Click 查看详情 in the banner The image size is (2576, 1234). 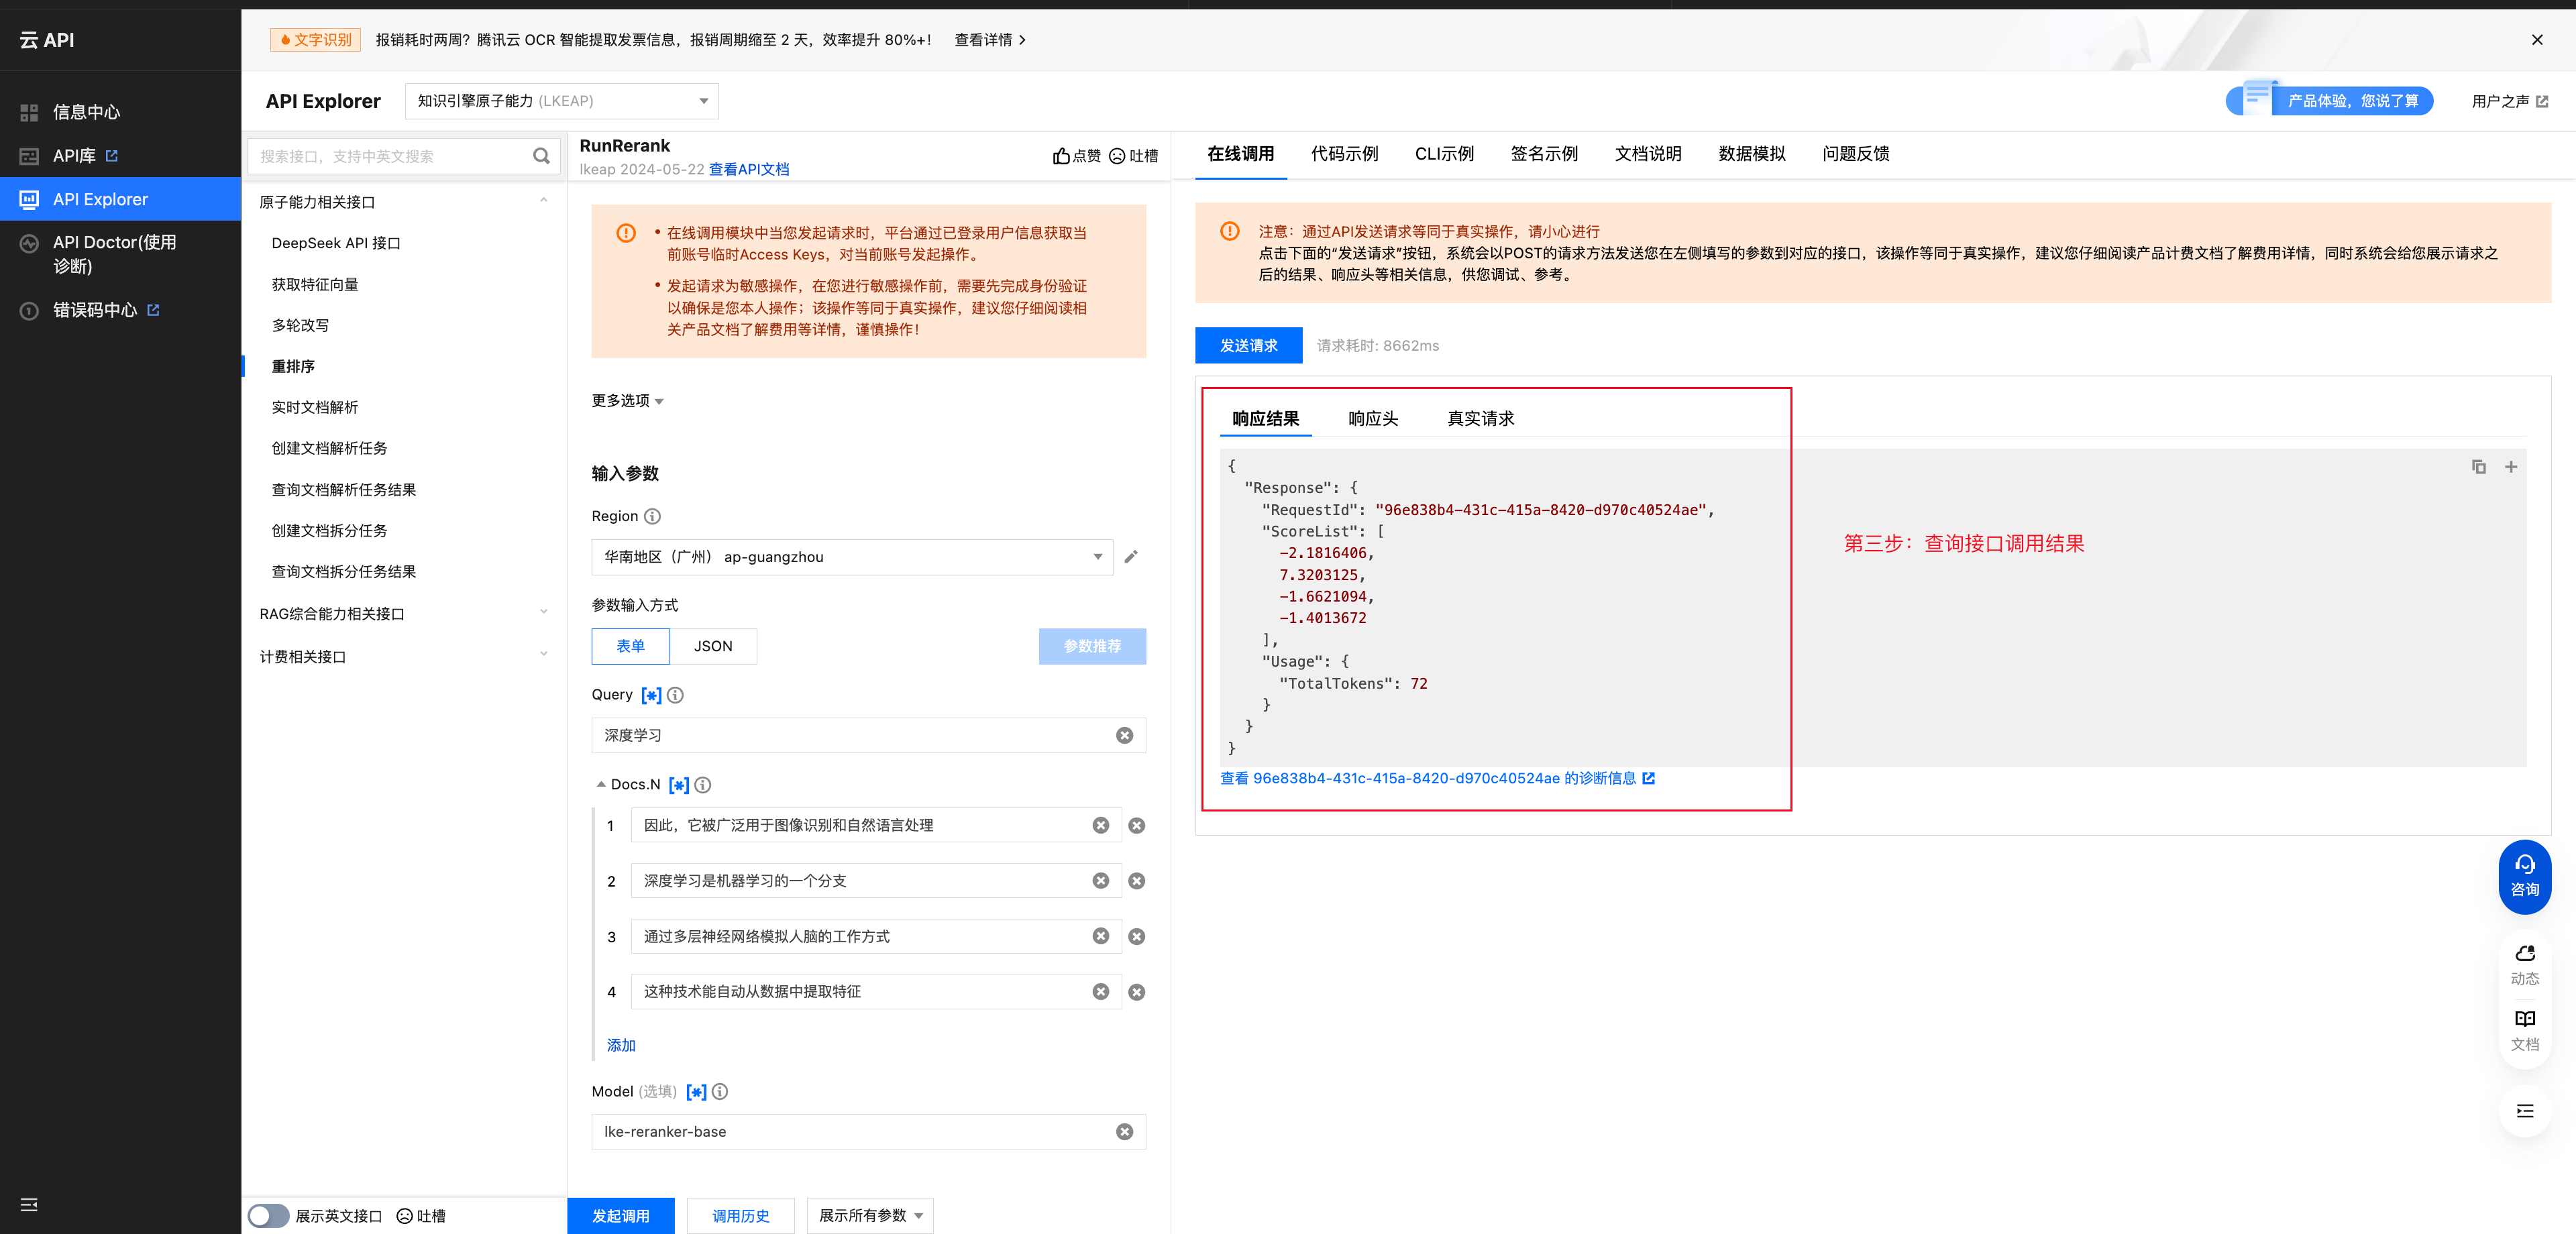point(989,40)
